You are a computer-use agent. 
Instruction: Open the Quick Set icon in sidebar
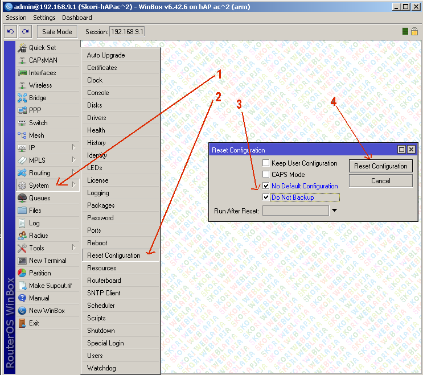pyautogui.click(x=22, y=48)
